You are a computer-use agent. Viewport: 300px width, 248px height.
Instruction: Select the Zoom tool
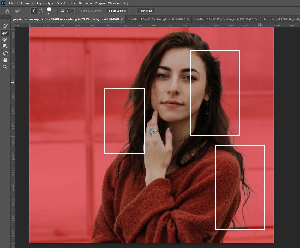pos(5,67)
